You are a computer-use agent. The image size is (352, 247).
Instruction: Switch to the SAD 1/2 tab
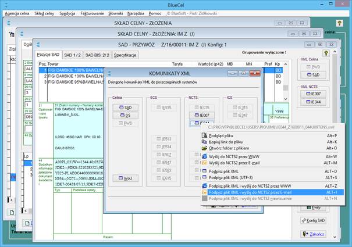click(x=72, y=55)
